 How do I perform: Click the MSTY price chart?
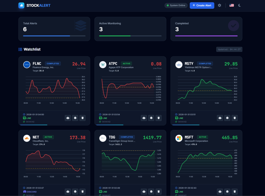206,90
